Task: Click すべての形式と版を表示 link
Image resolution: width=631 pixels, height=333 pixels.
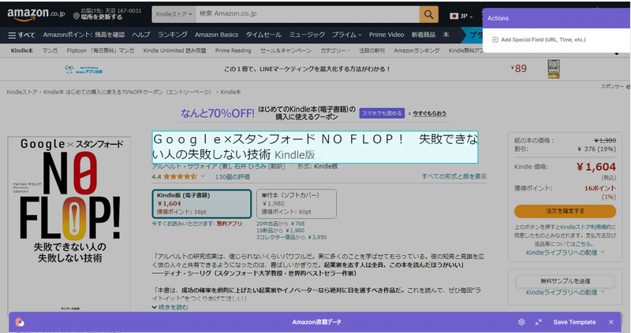Action: point(454,176)
